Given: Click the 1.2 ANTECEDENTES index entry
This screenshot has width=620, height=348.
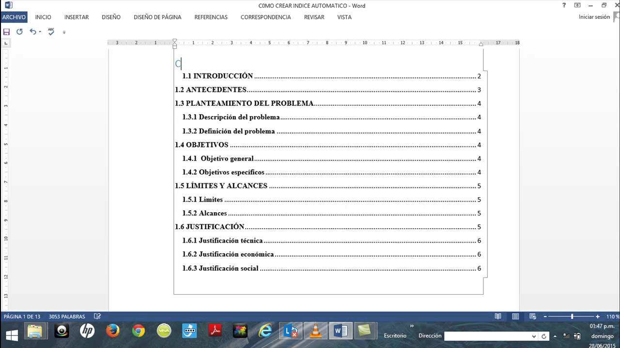Looking at the screenshot, I should click(x=328, y=90).
